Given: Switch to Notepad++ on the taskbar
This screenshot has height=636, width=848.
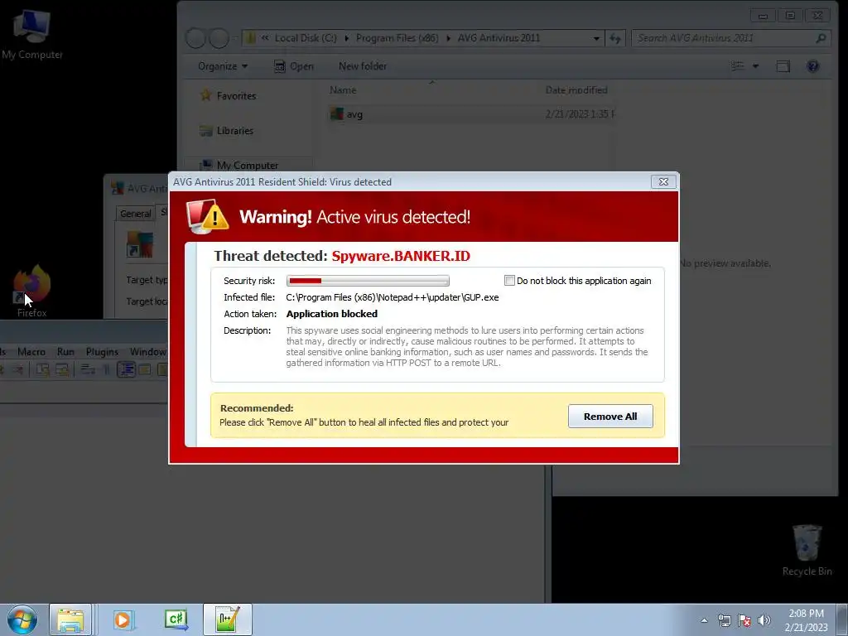Looking at the screenshot, I should coord(228,619).
